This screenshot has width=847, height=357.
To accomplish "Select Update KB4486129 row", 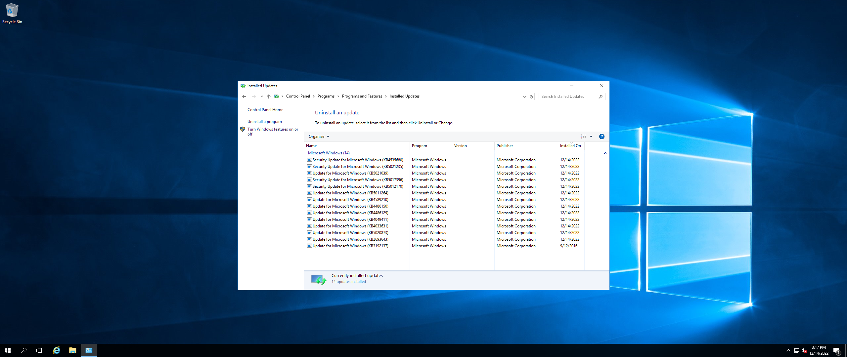I will click(x=445, y=213).
